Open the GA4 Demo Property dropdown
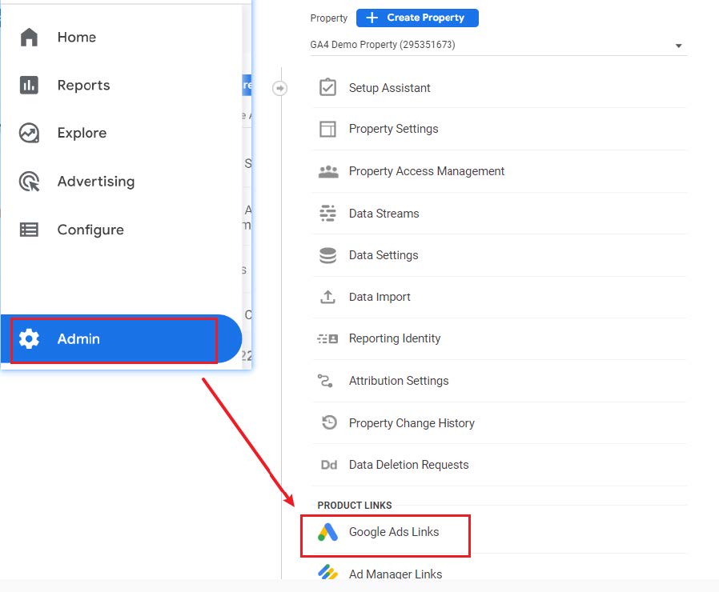The width and height of the screenshot is (719, 592). click(x=499, y=45)
